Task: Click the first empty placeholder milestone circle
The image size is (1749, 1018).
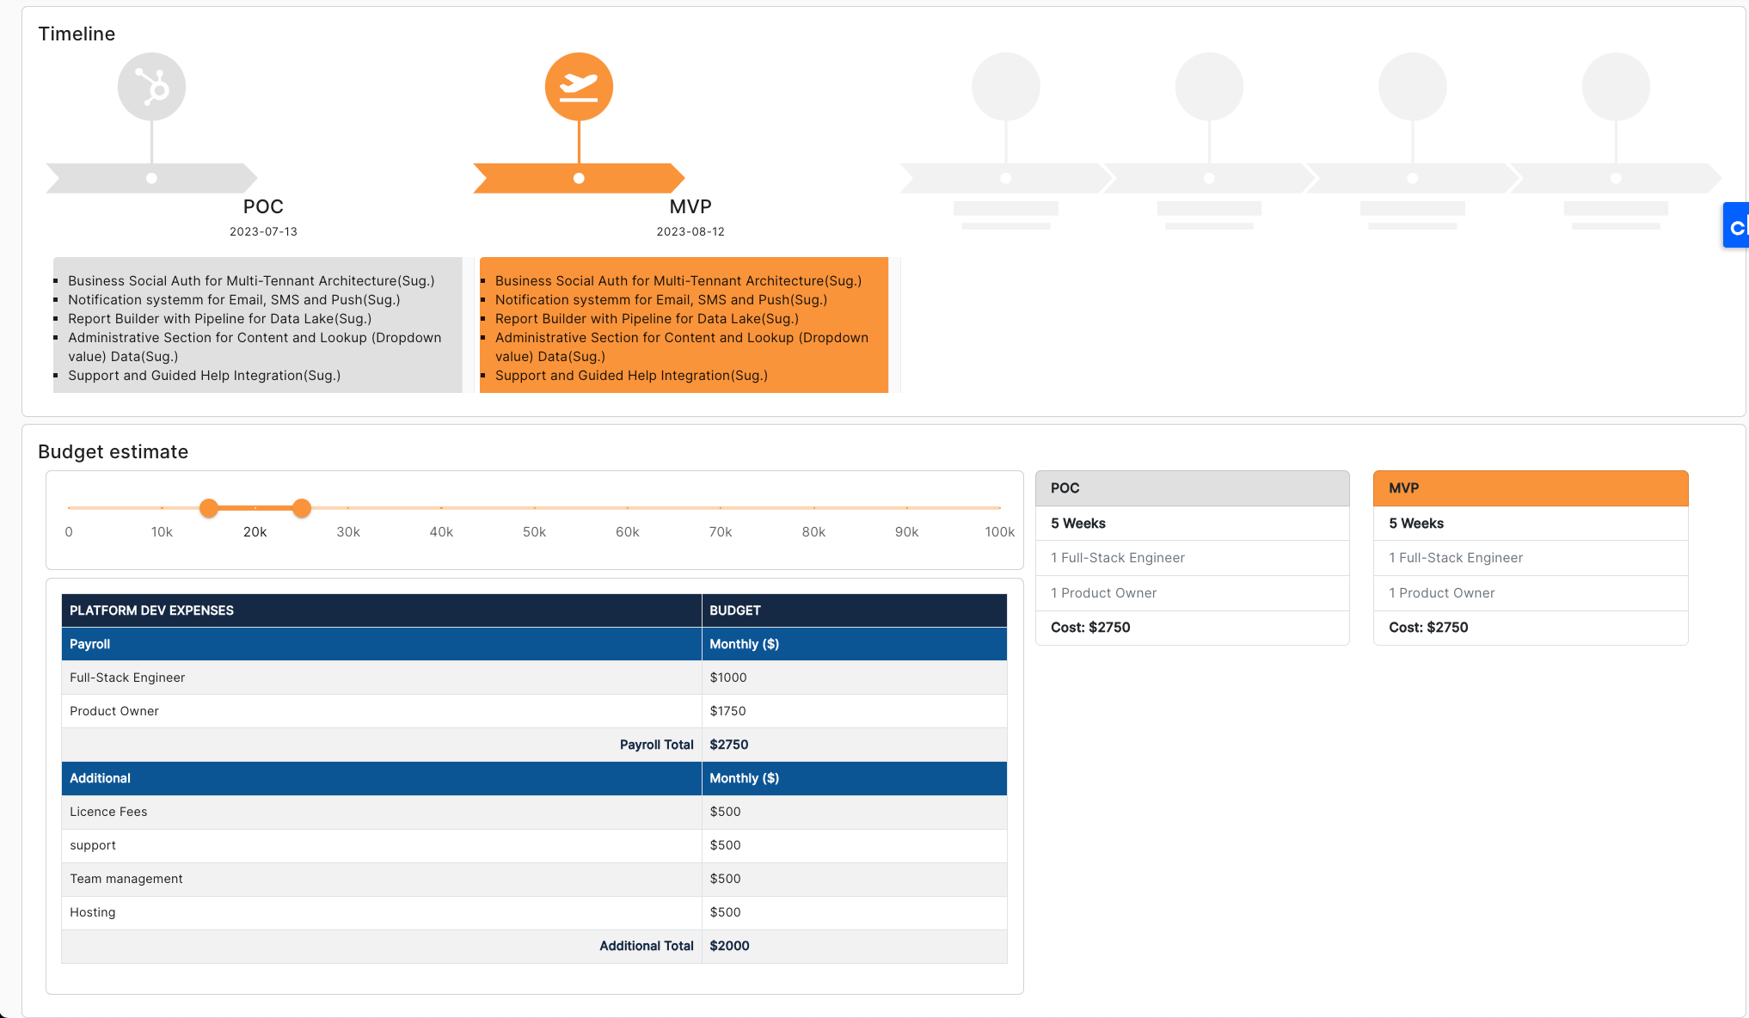Action: 1005,87
